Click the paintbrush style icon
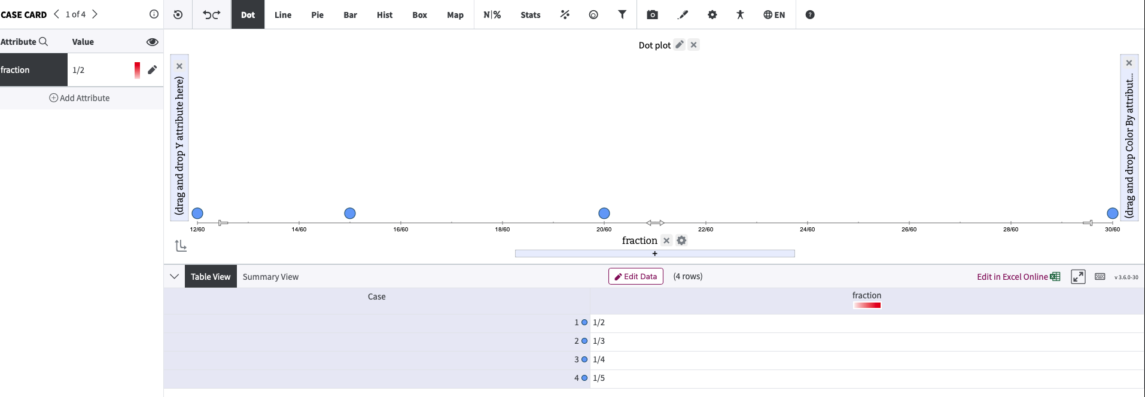 pyautogui.click(x=683, y=15)
